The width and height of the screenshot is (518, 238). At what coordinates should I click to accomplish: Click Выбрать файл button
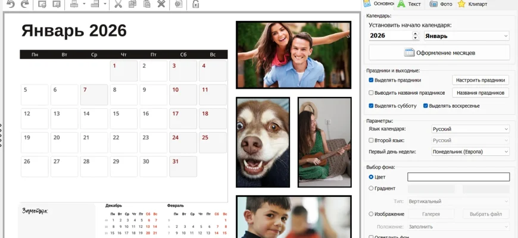(x=486, y=214)
